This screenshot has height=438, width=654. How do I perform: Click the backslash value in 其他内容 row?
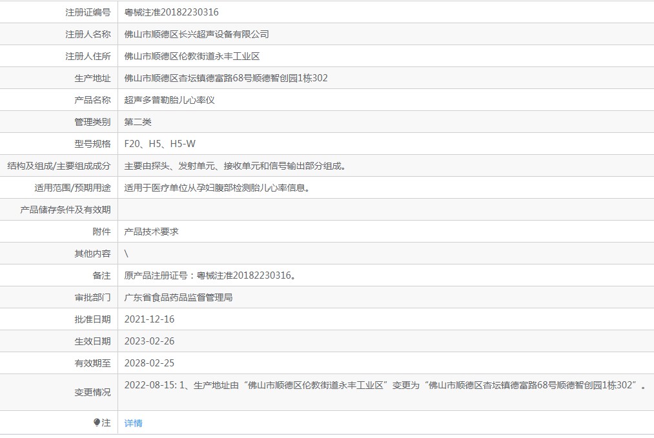click(x=127, y=254)
